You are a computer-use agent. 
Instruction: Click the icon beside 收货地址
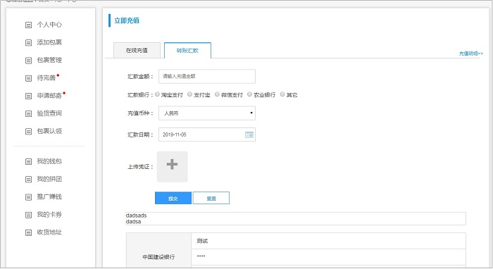coord(28,232)
